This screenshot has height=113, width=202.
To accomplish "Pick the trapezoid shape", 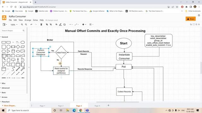I will 18,56.
